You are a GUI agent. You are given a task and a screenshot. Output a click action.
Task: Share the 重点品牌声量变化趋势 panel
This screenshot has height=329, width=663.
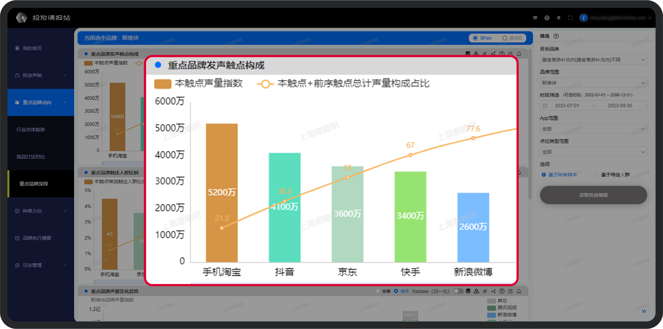click(493, 291)
